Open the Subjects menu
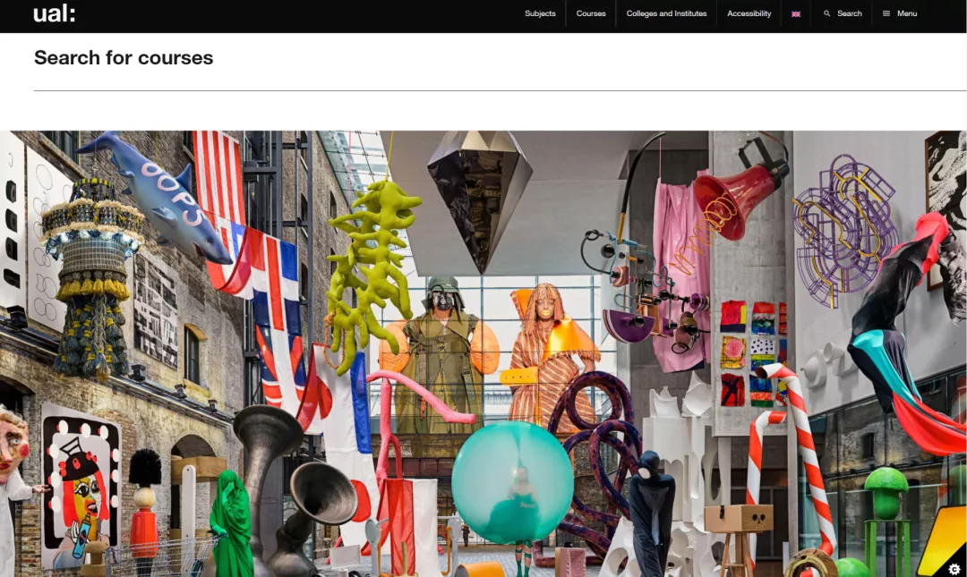The image size is (967, 577). pyautogui.click(x=540, y=13)
